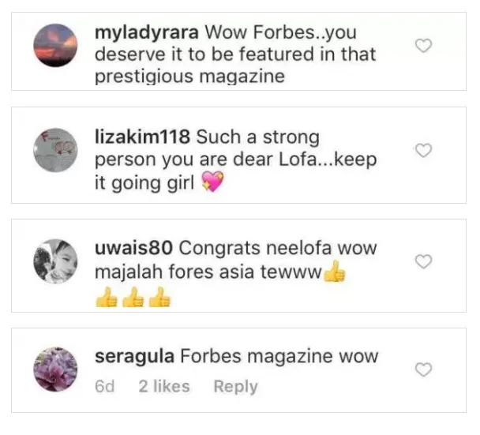The image size is (480, 435).
Task: Like myladyrara's comment with heart icon
Action: 423,46
